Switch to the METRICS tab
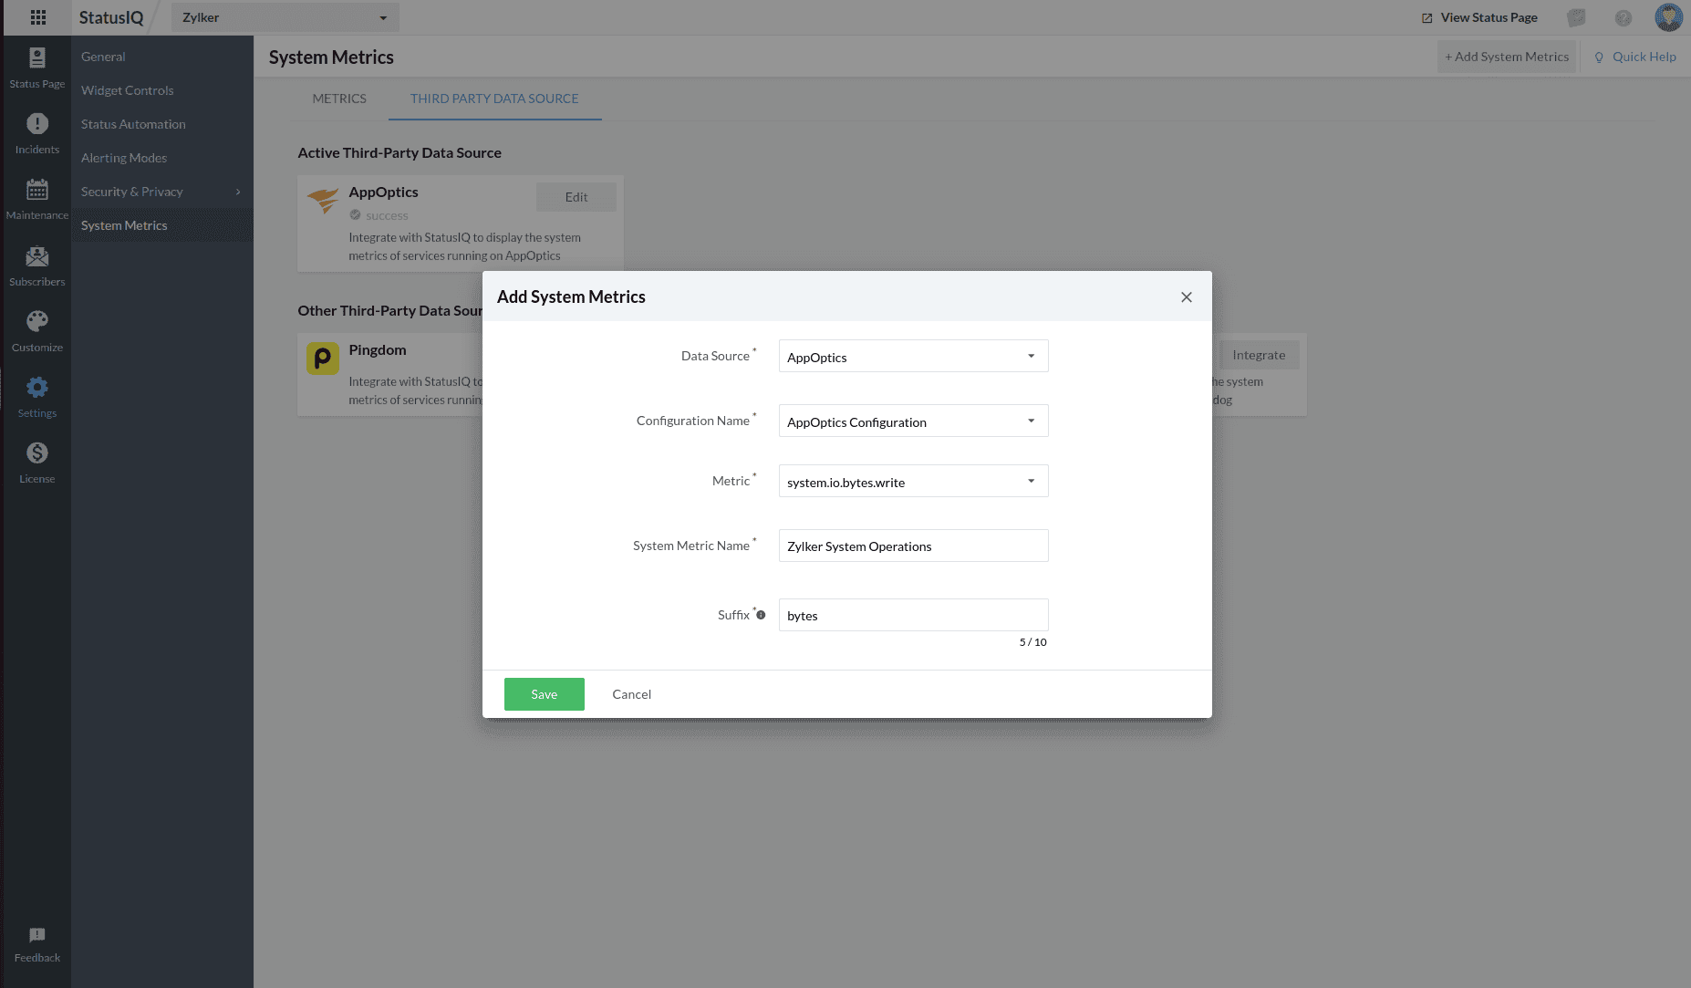The image size is (1691, 988). tap(339, 99)
